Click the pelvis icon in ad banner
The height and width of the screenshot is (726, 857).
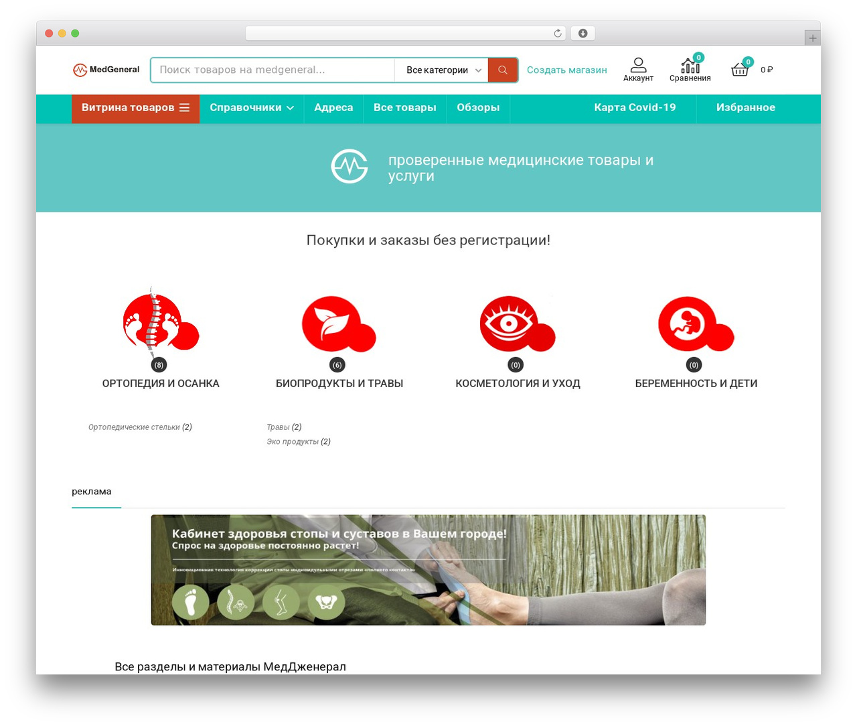[326, 601]
